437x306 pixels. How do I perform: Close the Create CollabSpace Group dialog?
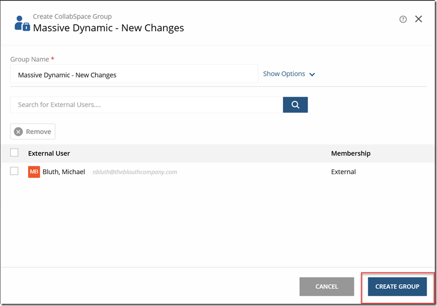pos(418,19)
